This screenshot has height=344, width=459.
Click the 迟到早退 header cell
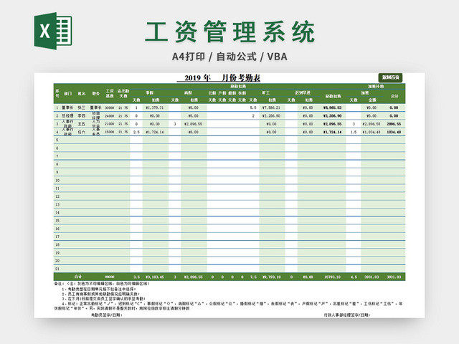(303, 92)
